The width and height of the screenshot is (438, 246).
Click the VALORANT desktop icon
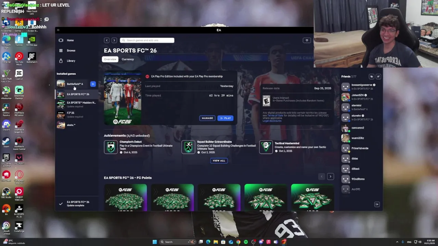[x=19, y=159]
